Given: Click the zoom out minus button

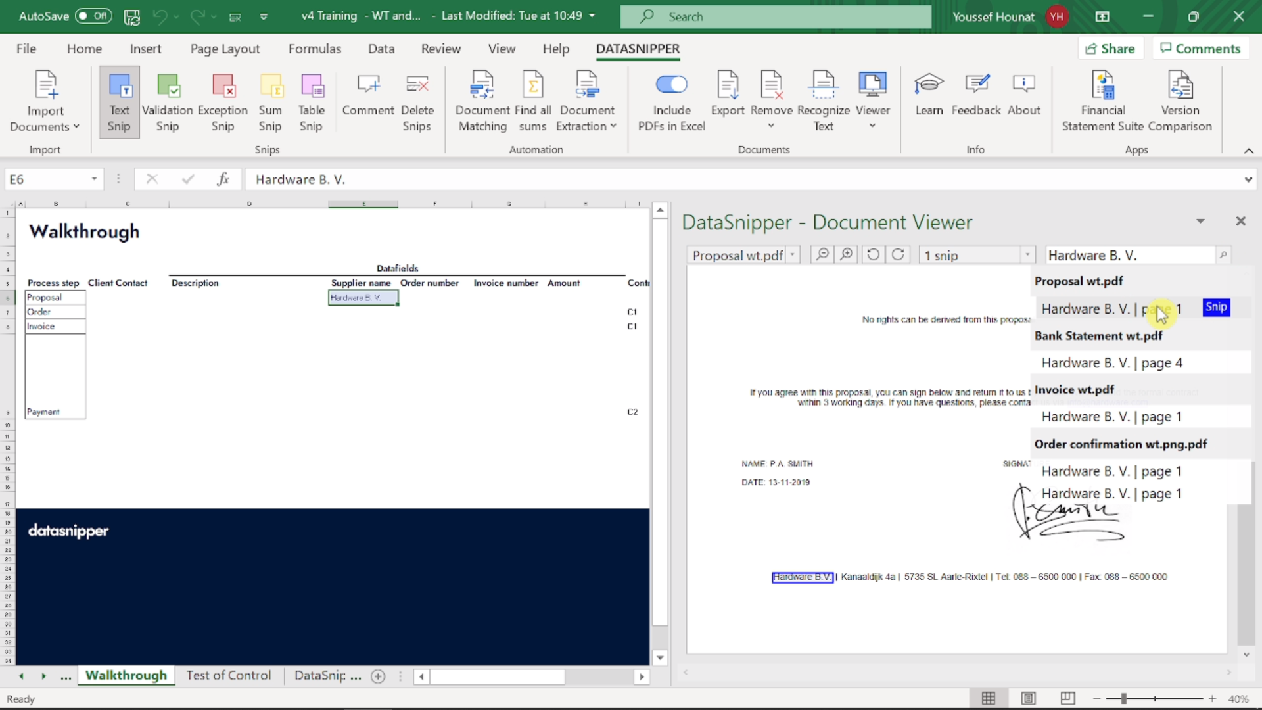Looking at the screenshot, I should coord(1096,698).
